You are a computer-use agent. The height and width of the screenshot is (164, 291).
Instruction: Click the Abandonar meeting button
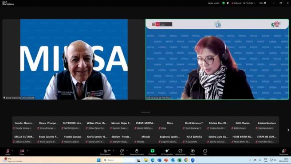[284, 152]
